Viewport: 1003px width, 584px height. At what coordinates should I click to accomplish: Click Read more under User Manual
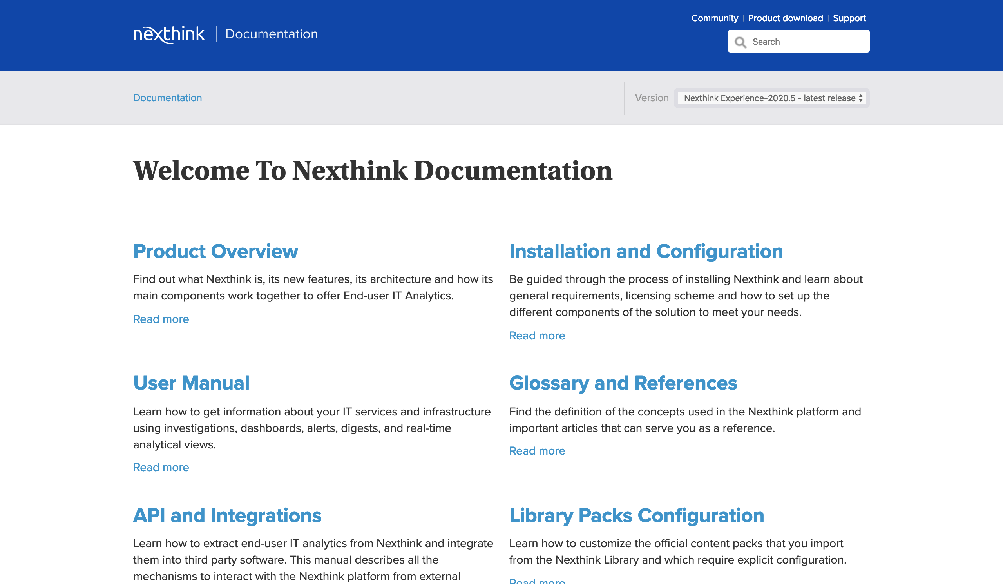tap(161, 467)
